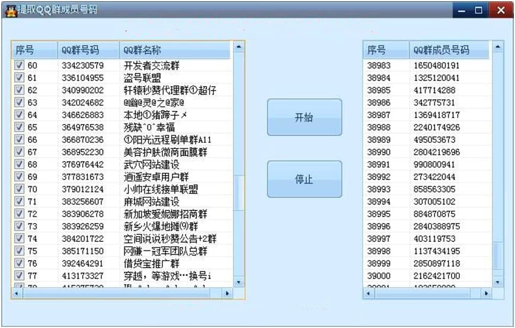Select group name 本地①猪蹄子メ
This screenshot has width=515, height=328.
coord(155,114)
